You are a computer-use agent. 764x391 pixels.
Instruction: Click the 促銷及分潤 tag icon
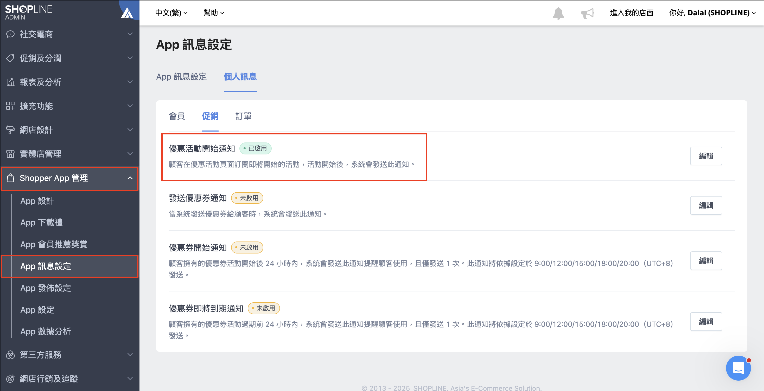pos(10,58)
